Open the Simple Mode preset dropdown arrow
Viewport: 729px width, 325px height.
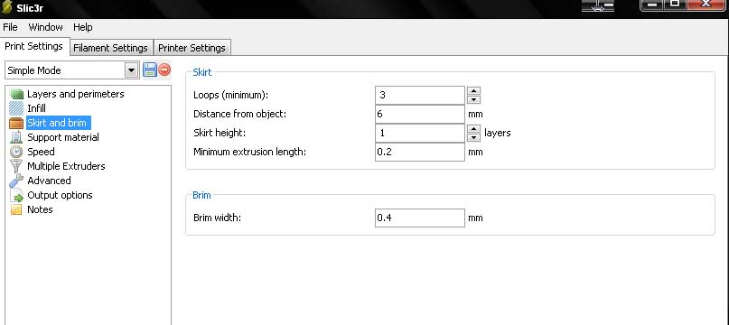point(132,70)
